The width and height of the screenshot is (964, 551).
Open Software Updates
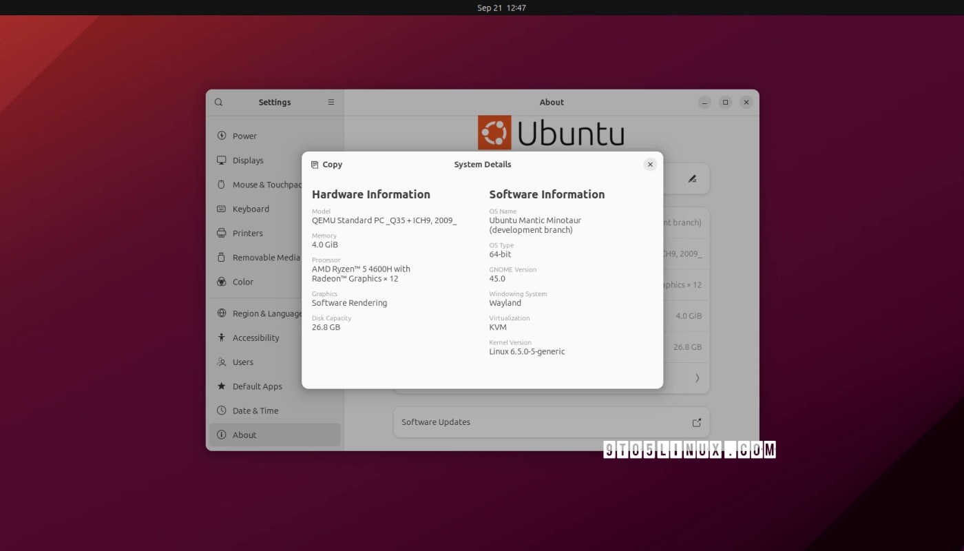[x=552, y=422]
